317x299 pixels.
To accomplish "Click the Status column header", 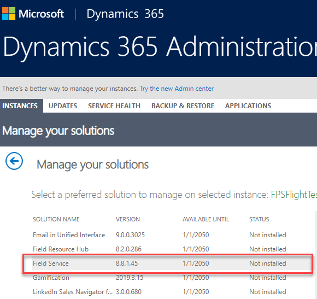I will (259, 219).
